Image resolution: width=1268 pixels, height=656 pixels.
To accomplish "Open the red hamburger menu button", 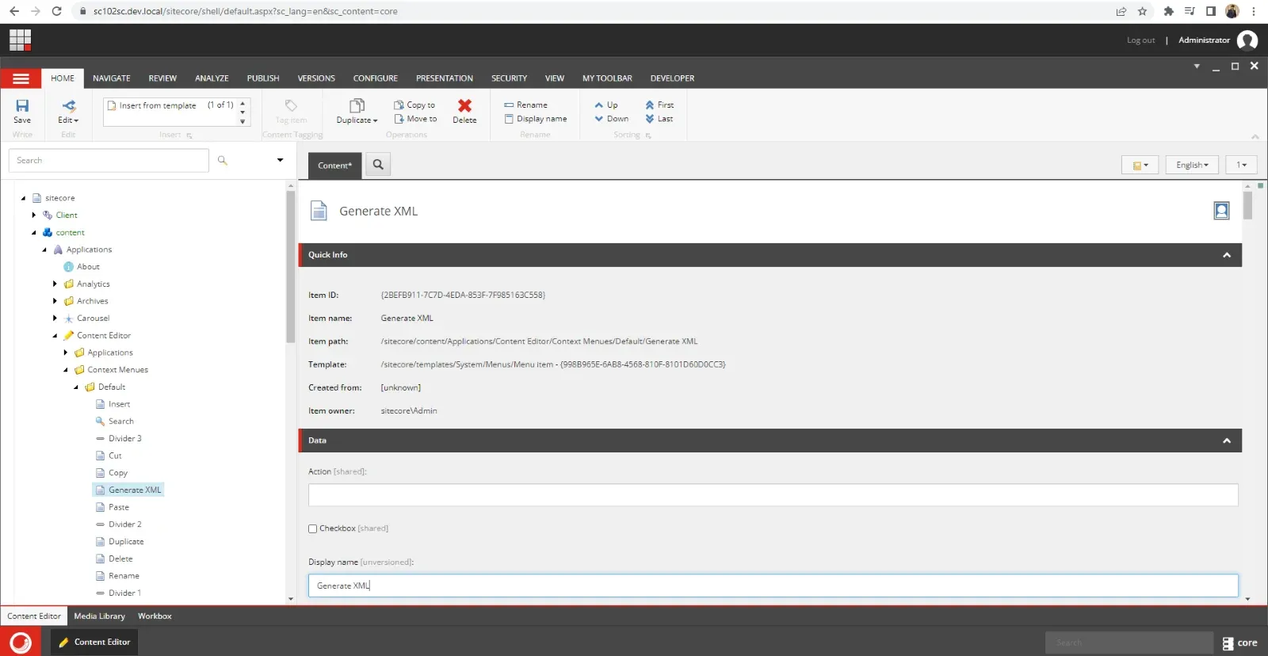I will click(21, 78).
